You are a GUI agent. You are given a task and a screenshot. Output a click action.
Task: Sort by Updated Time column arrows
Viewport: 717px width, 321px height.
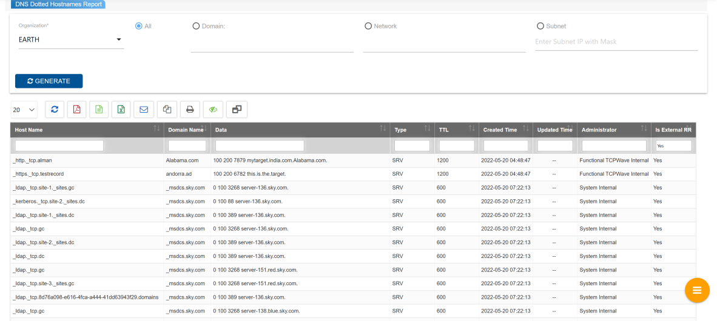pos(571,129)
